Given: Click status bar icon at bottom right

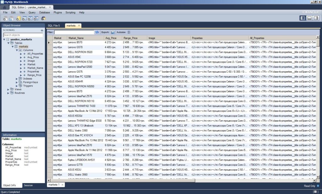Looking at the screenshot, I should [x=315, y=192].
